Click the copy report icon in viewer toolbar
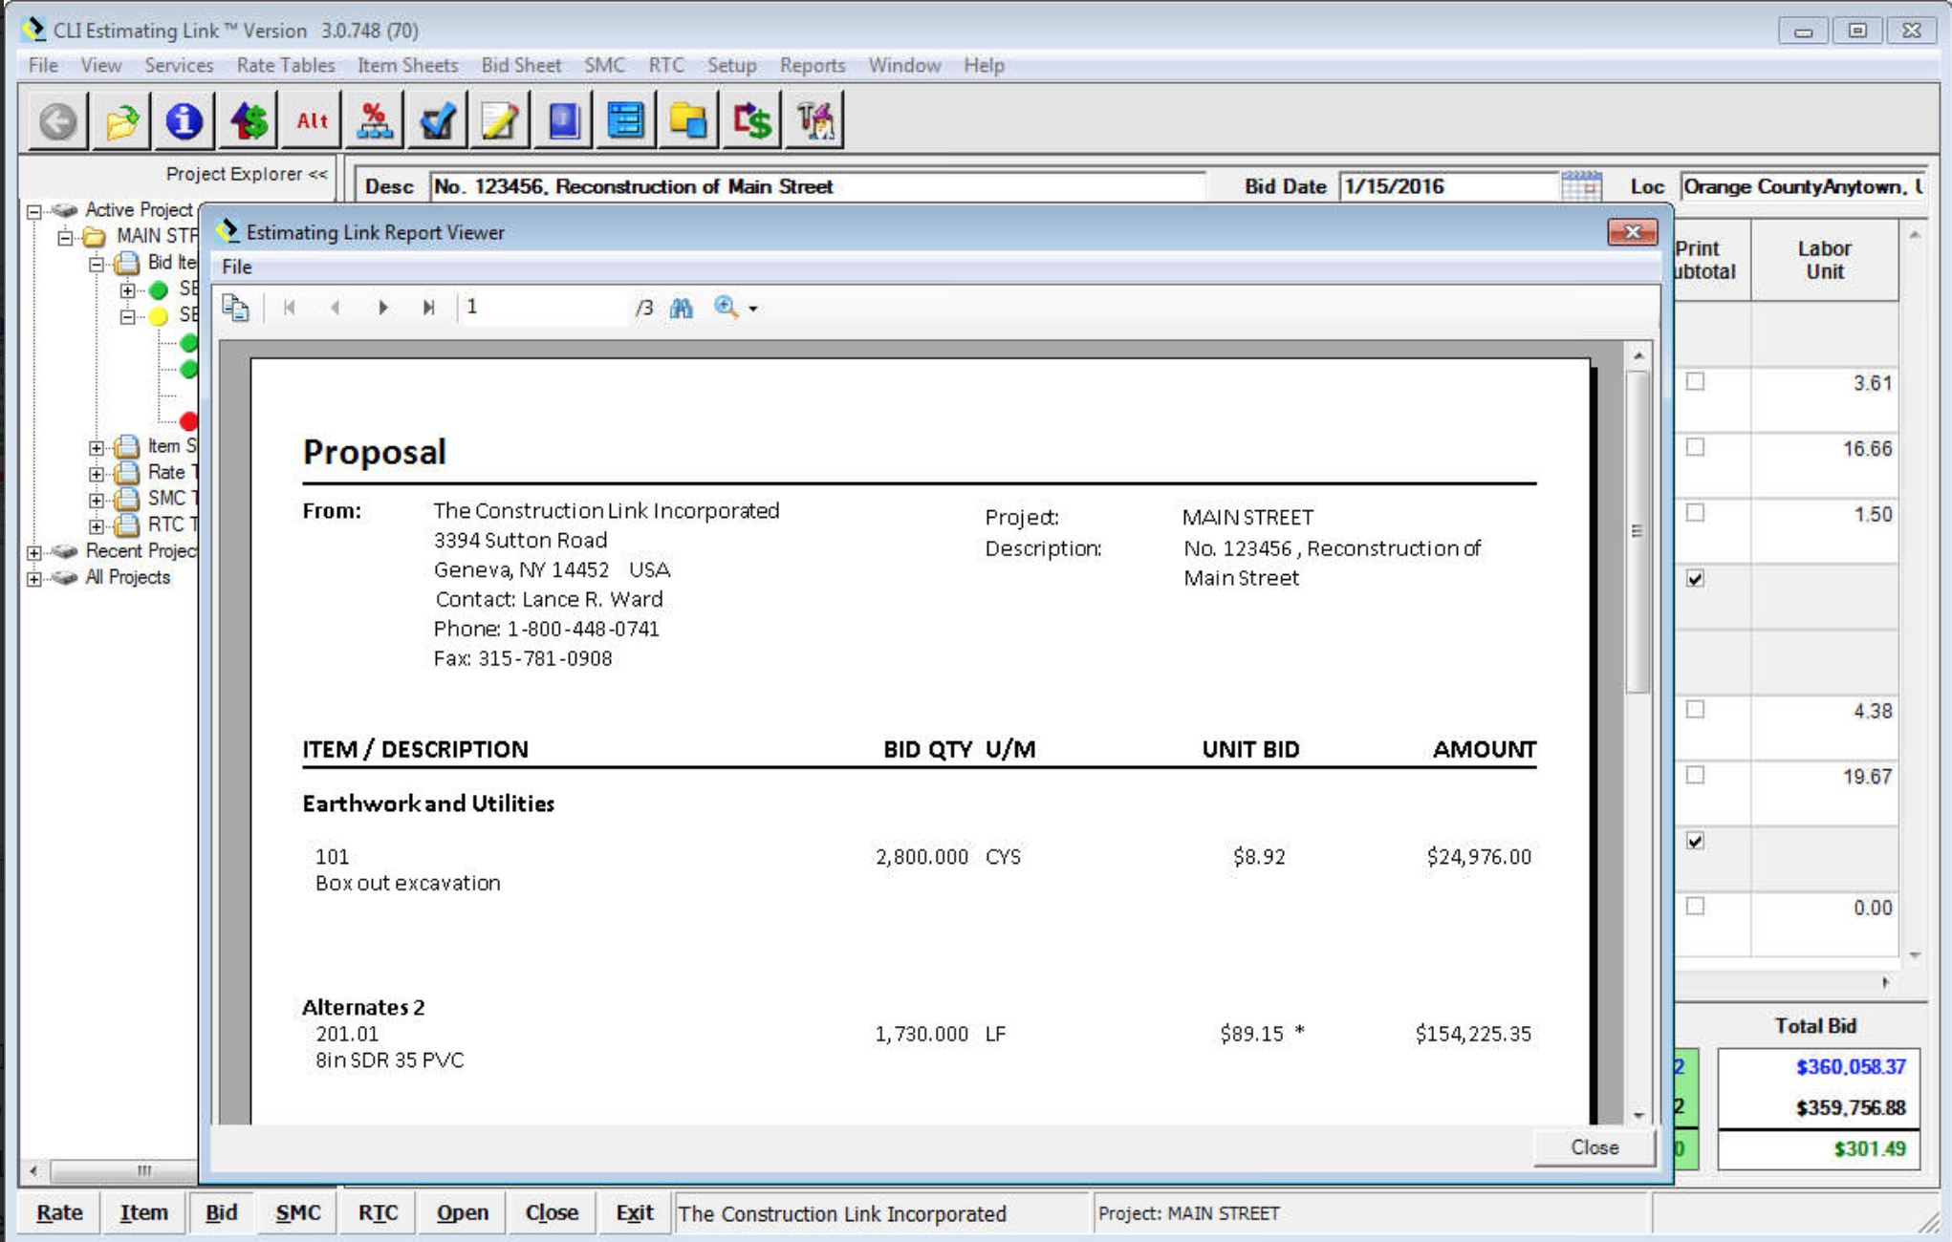 click(x=235, y=308)
